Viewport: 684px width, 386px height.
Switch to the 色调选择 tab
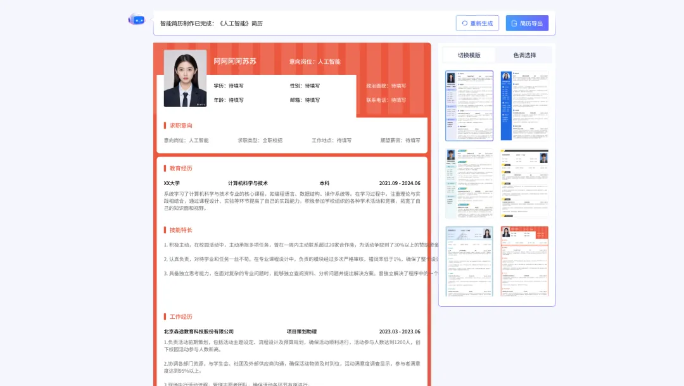524,55
